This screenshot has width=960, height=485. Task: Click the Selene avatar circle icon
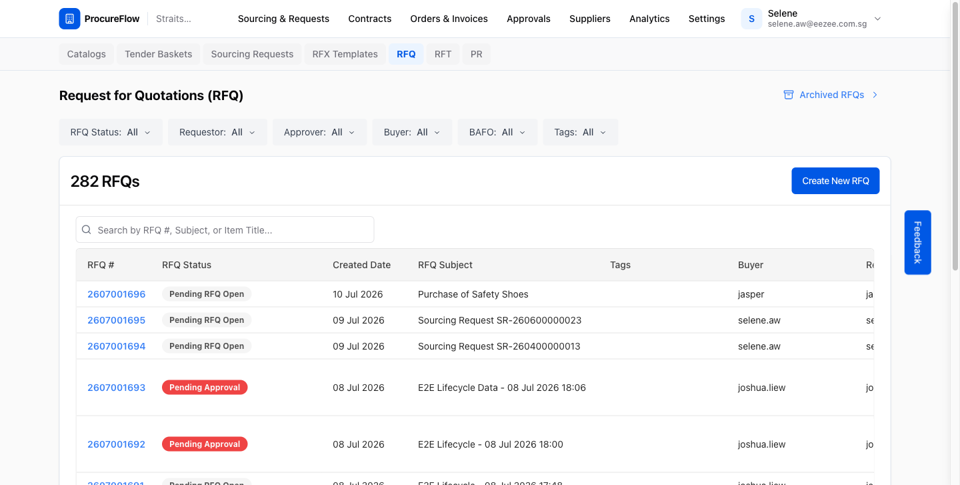[x=751, y=19]
